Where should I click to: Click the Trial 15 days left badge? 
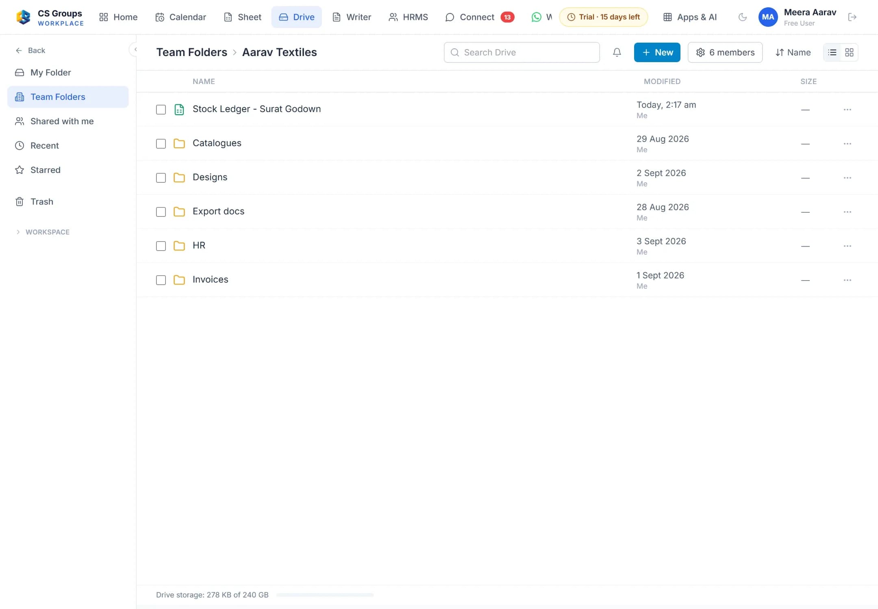click(603, 17)
